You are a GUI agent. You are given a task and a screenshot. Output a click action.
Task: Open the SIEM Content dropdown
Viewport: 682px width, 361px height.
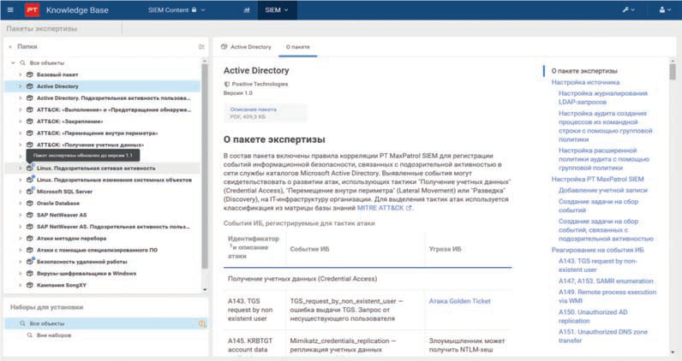pyautogui.click(x=176, y=10)
